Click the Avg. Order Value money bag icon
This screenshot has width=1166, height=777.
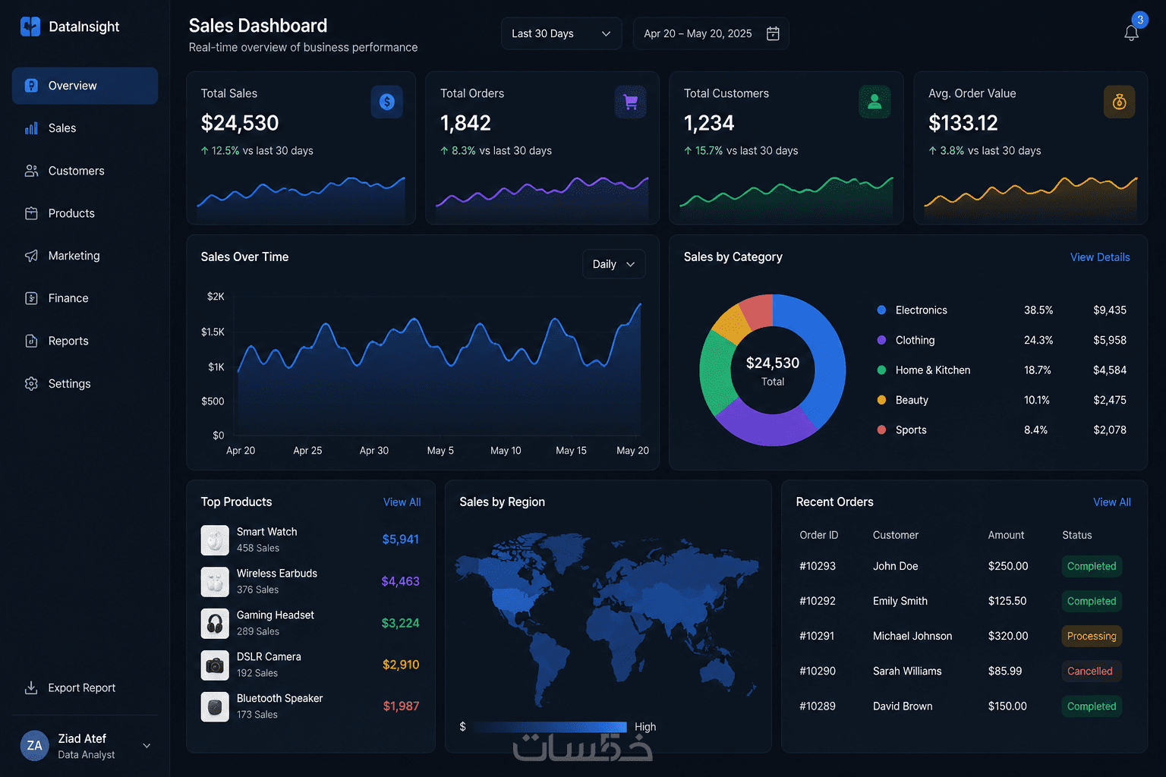(1119, 102)
